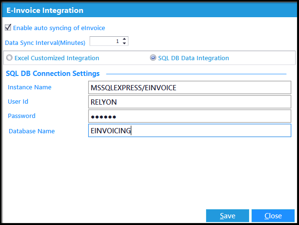This screenshot has width=299, height=225.
Task: Click the User Id label
Action: pos(18,101)
